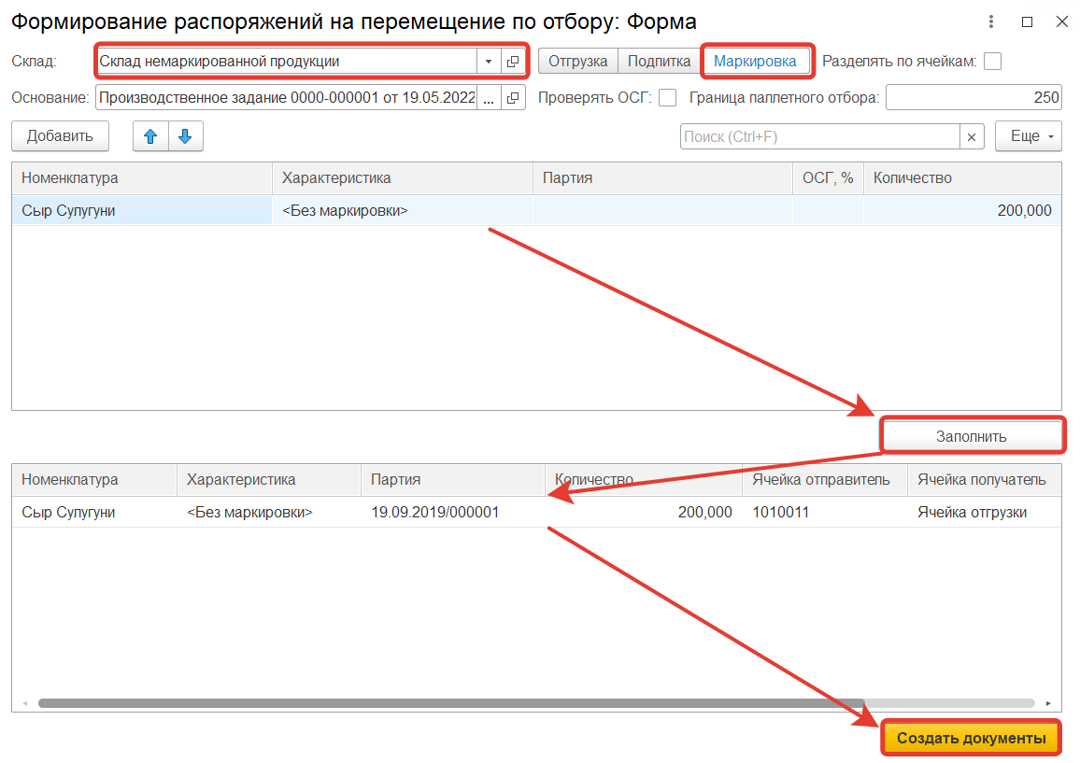Clear the search field with X

[x=973, y=136]
